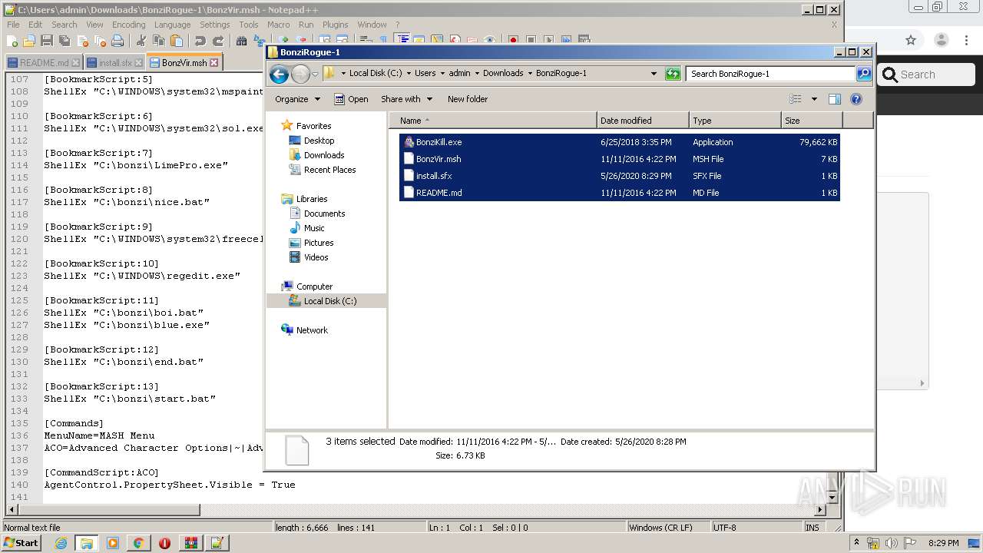Screen dimensions: 983x553
Task: Click the Notepad++ icon on the taskbar
Action: pyautogui.click(x=217, y=543)
